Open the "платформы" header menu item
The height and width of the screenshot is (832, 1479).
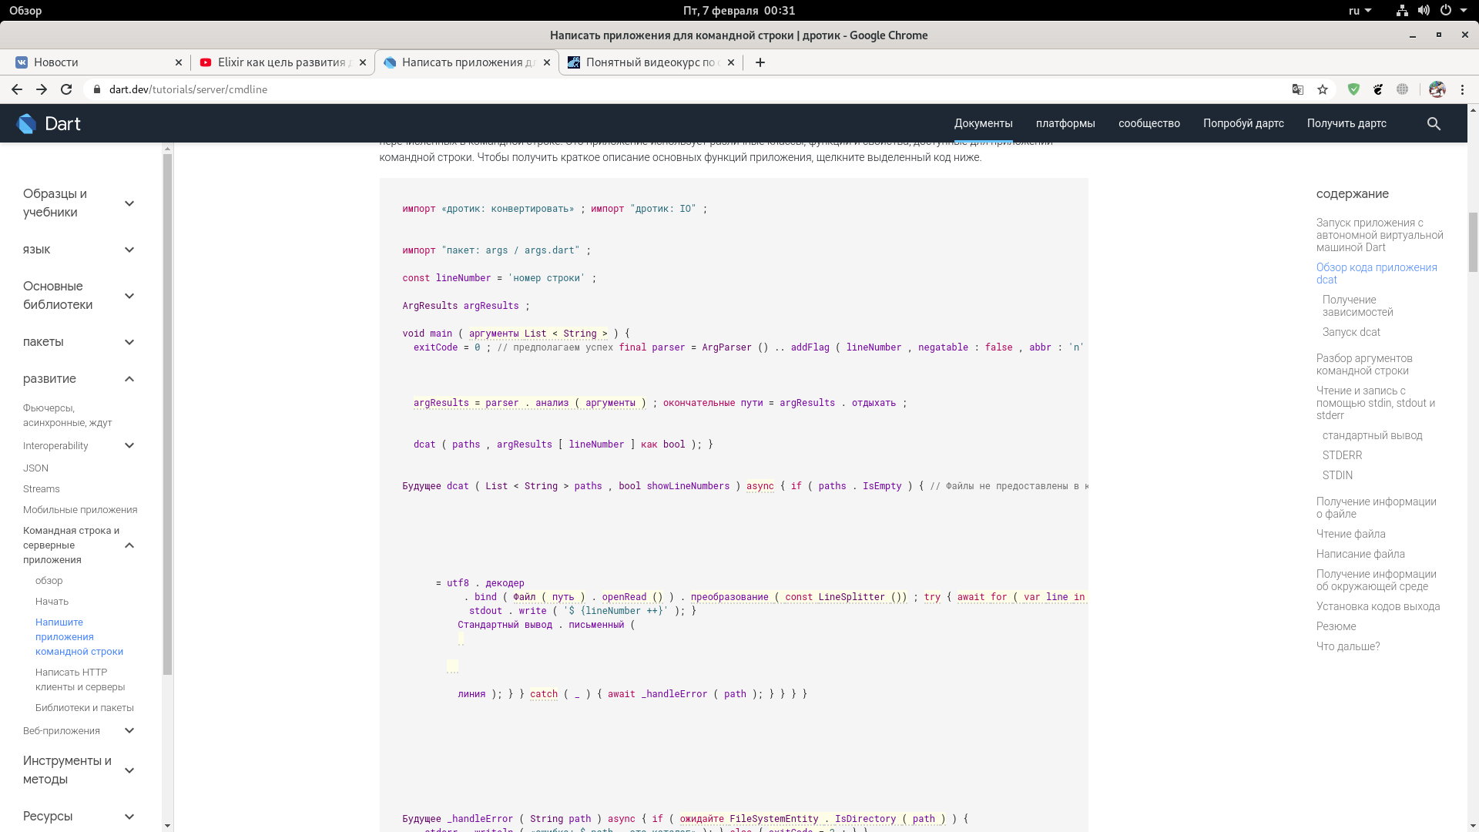(x=1065, y=123)
